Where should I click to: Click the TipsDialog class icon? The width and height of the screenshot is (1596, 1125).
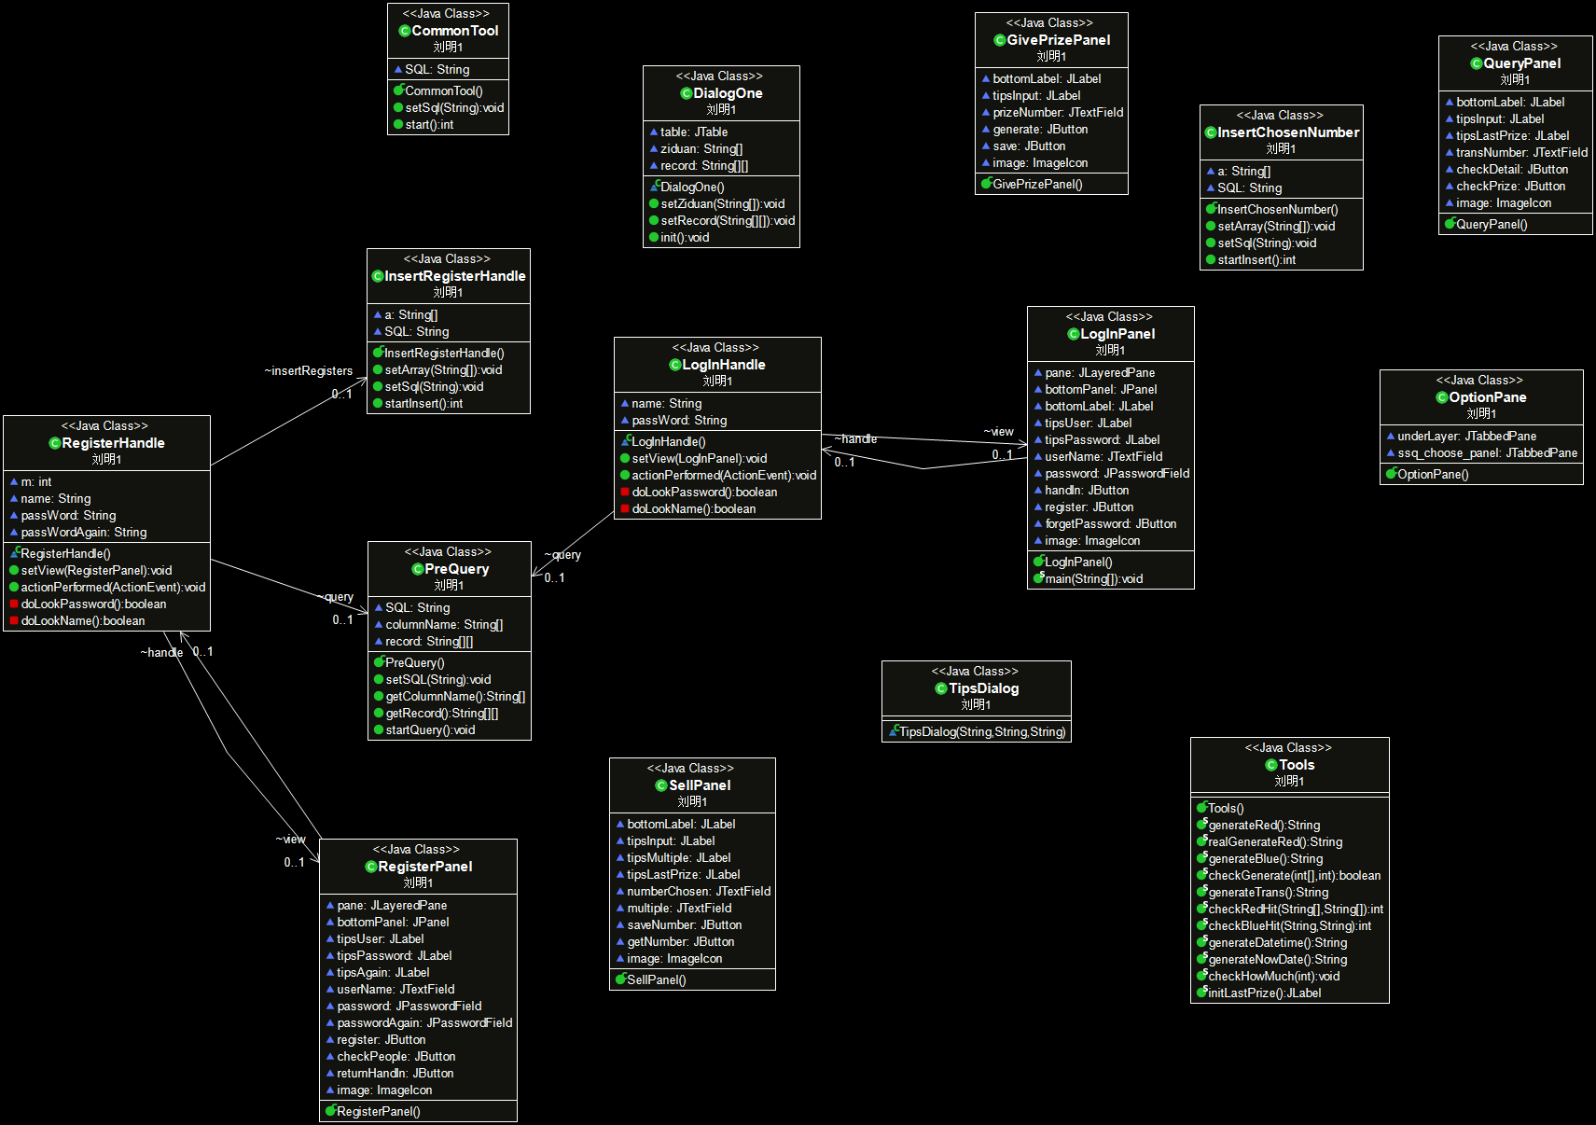click(941, 688)
